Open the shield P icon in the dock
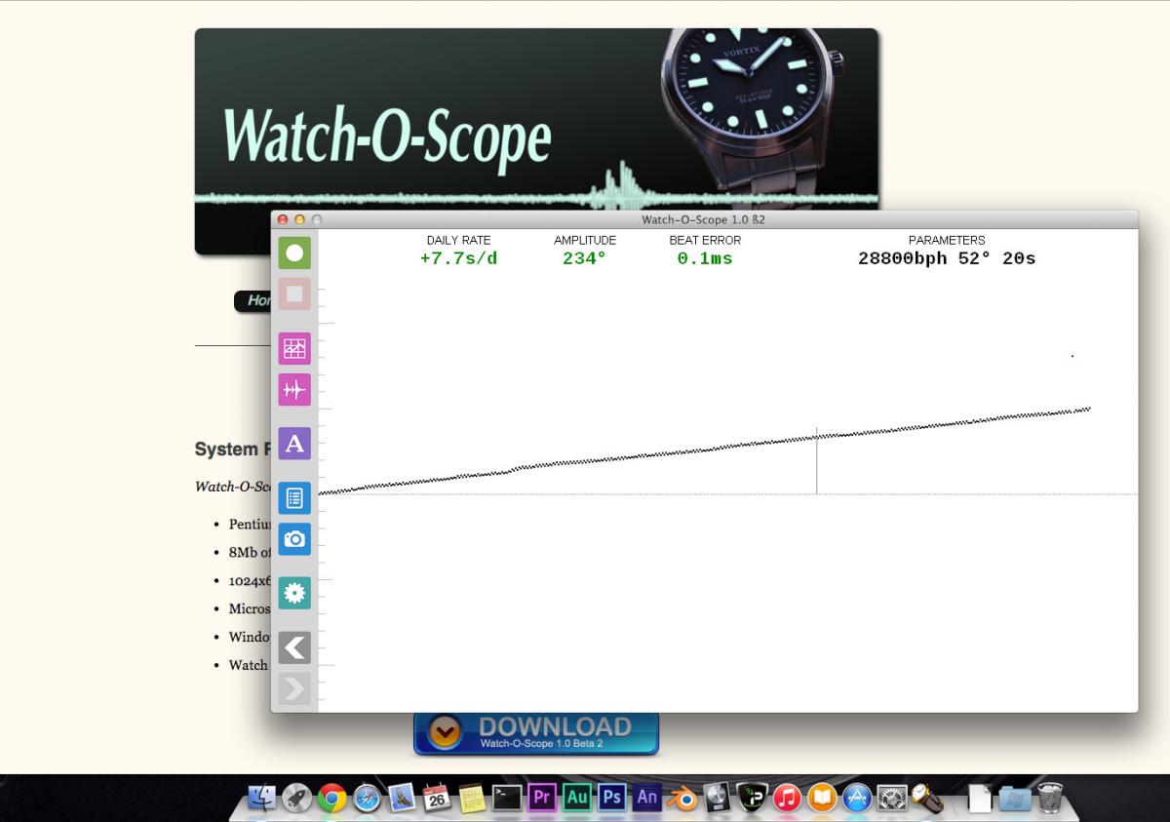 [x=752, y=798]
